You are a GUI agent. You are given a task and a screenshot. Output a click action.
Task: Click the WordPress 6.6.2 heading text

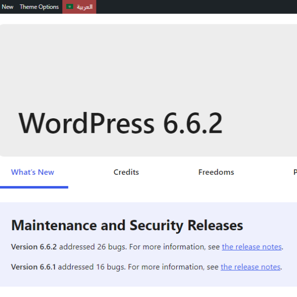point(120,123)
